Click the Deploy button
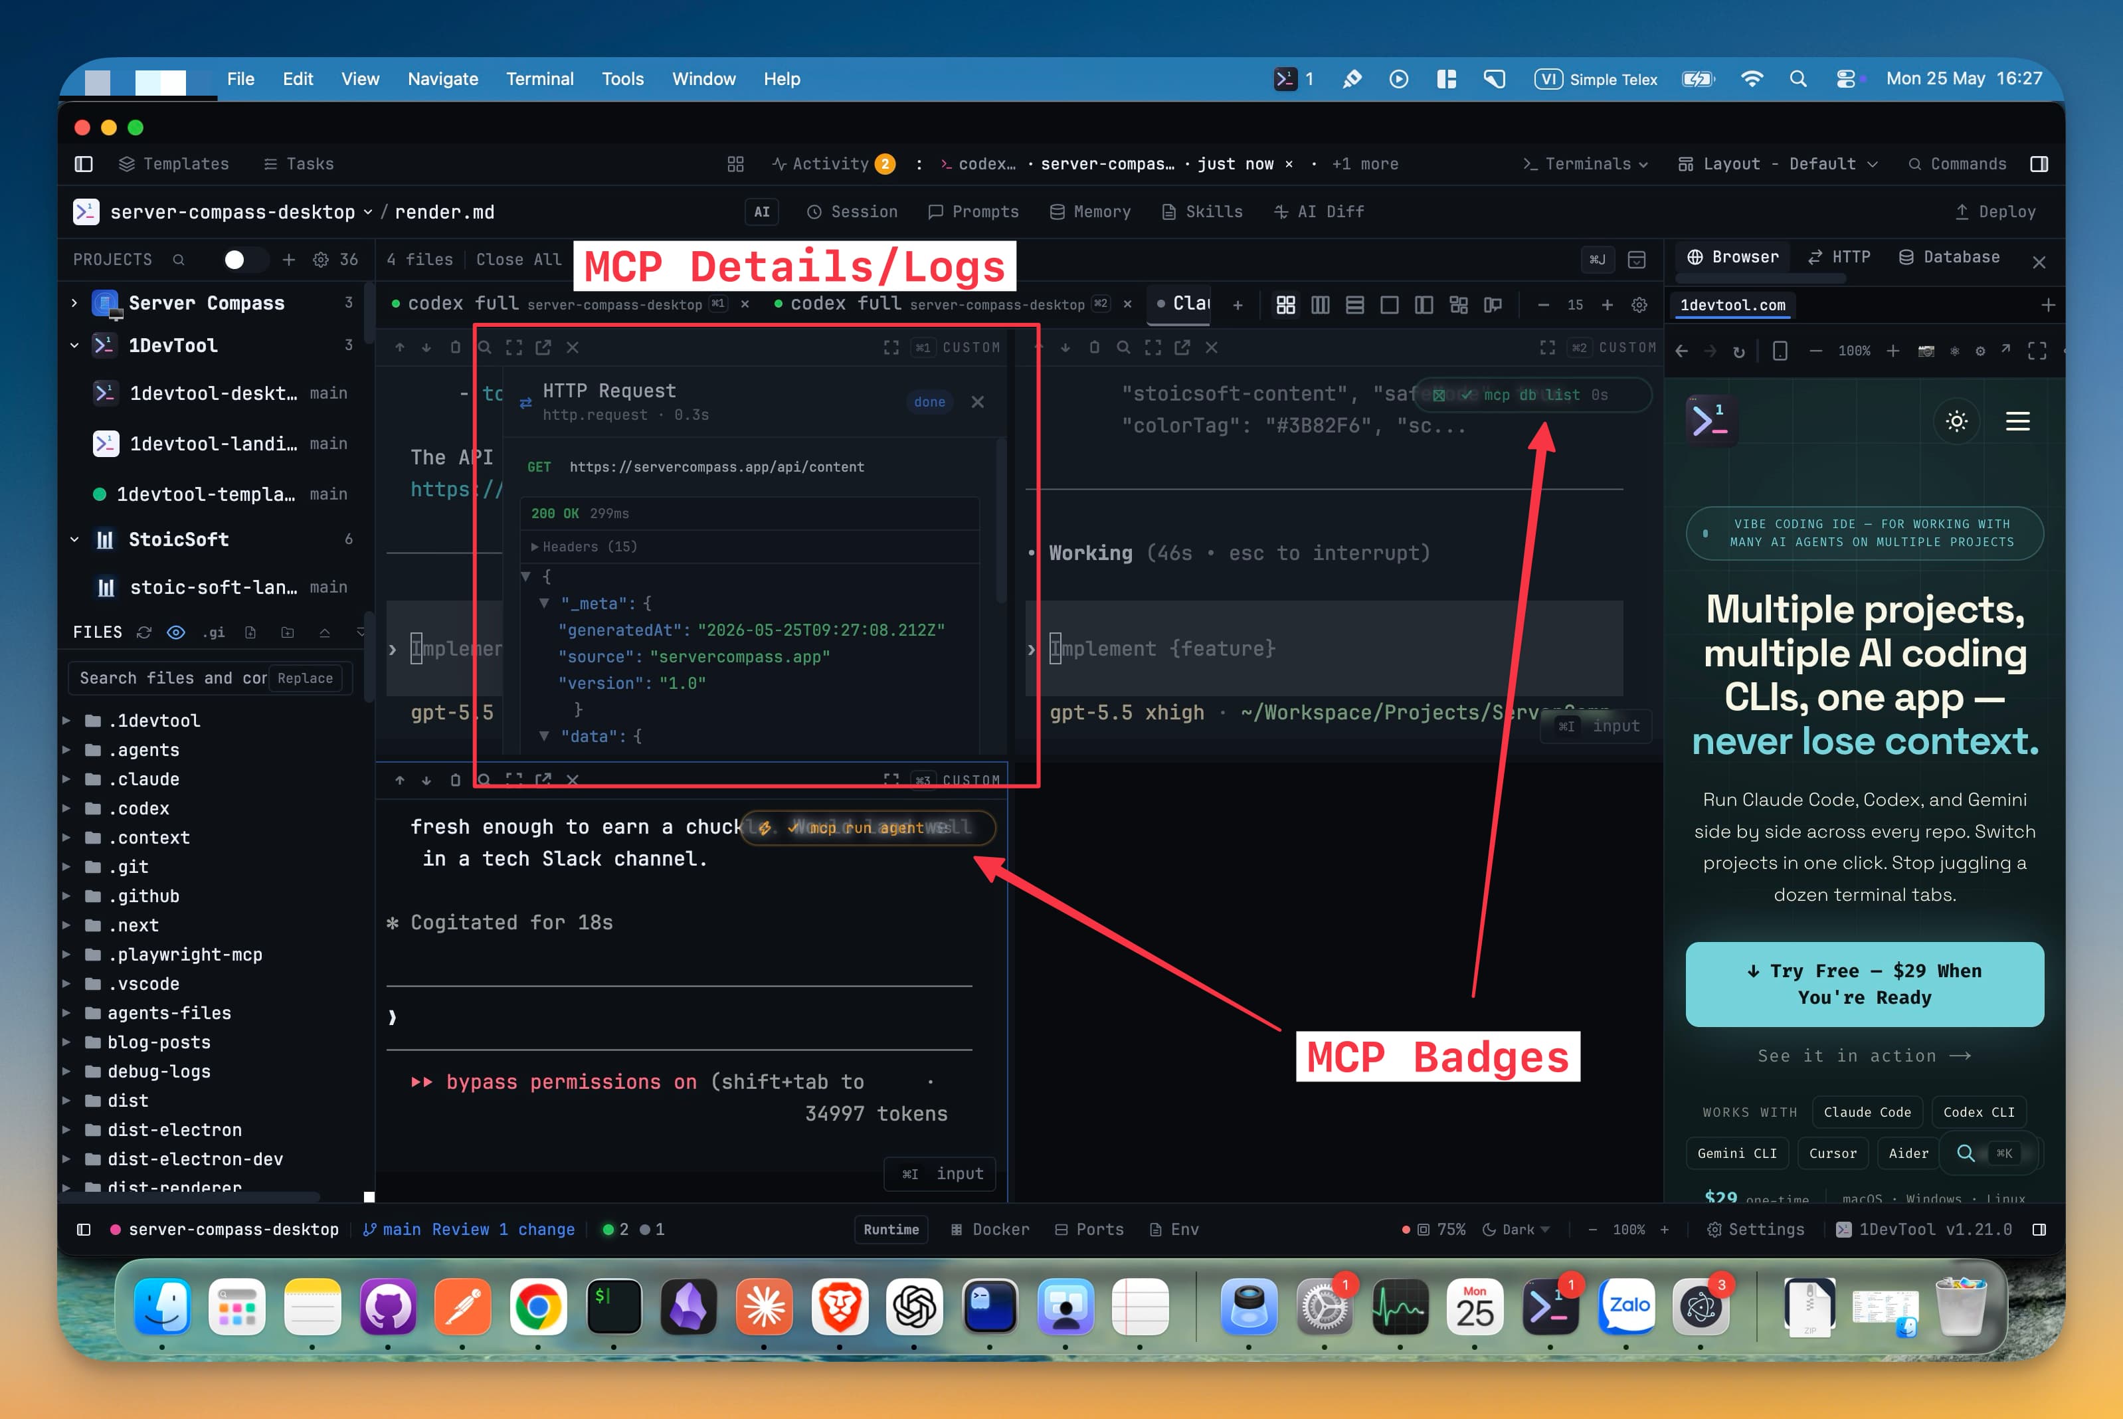2123x1419 pixels. point(1995,212)
